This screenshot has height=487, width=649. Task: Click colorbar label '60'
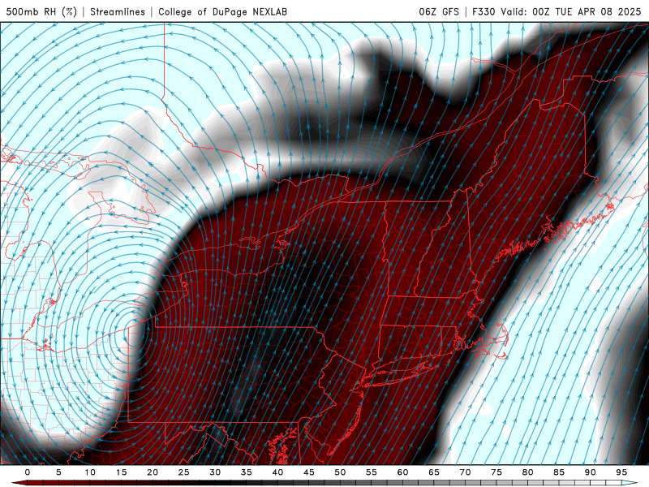[x=402, y=472]
